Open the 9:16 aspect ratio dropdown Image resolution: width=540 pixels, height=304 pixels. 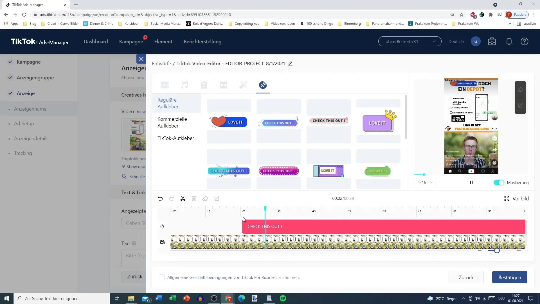[425, 183]
